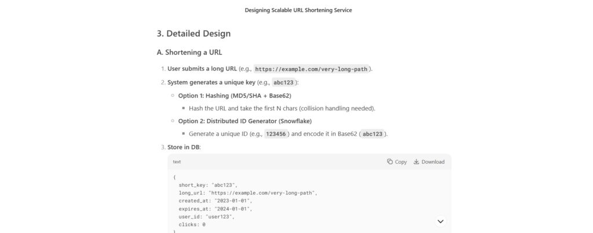Click the 'text' language label of the code block
The image size is (593, 233).
click(x=177, y=162)
